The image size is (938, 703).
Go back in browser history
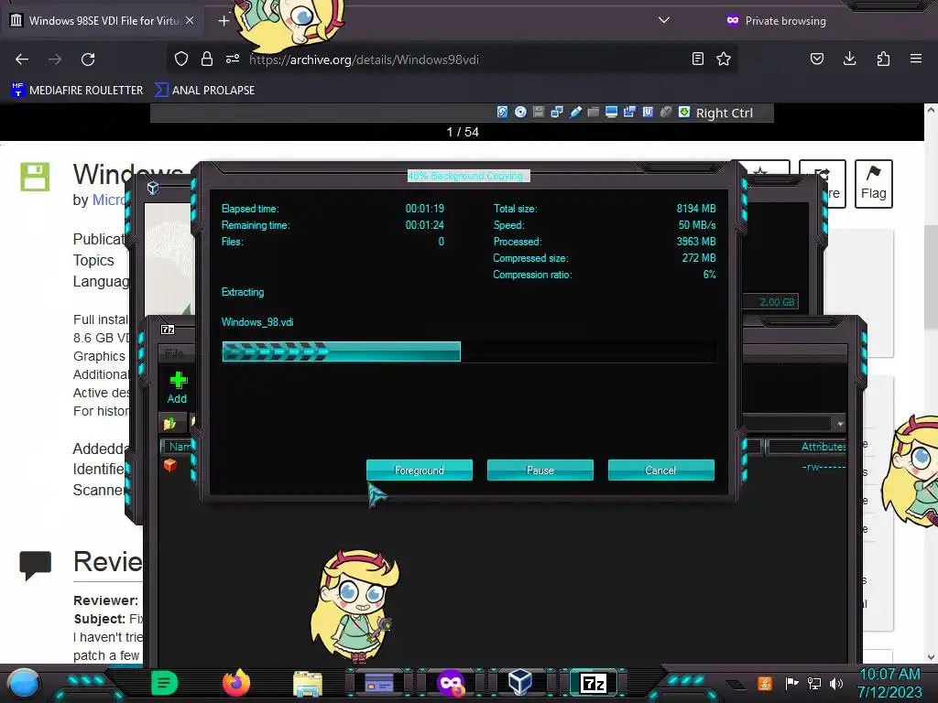click(x=22, y=59)
